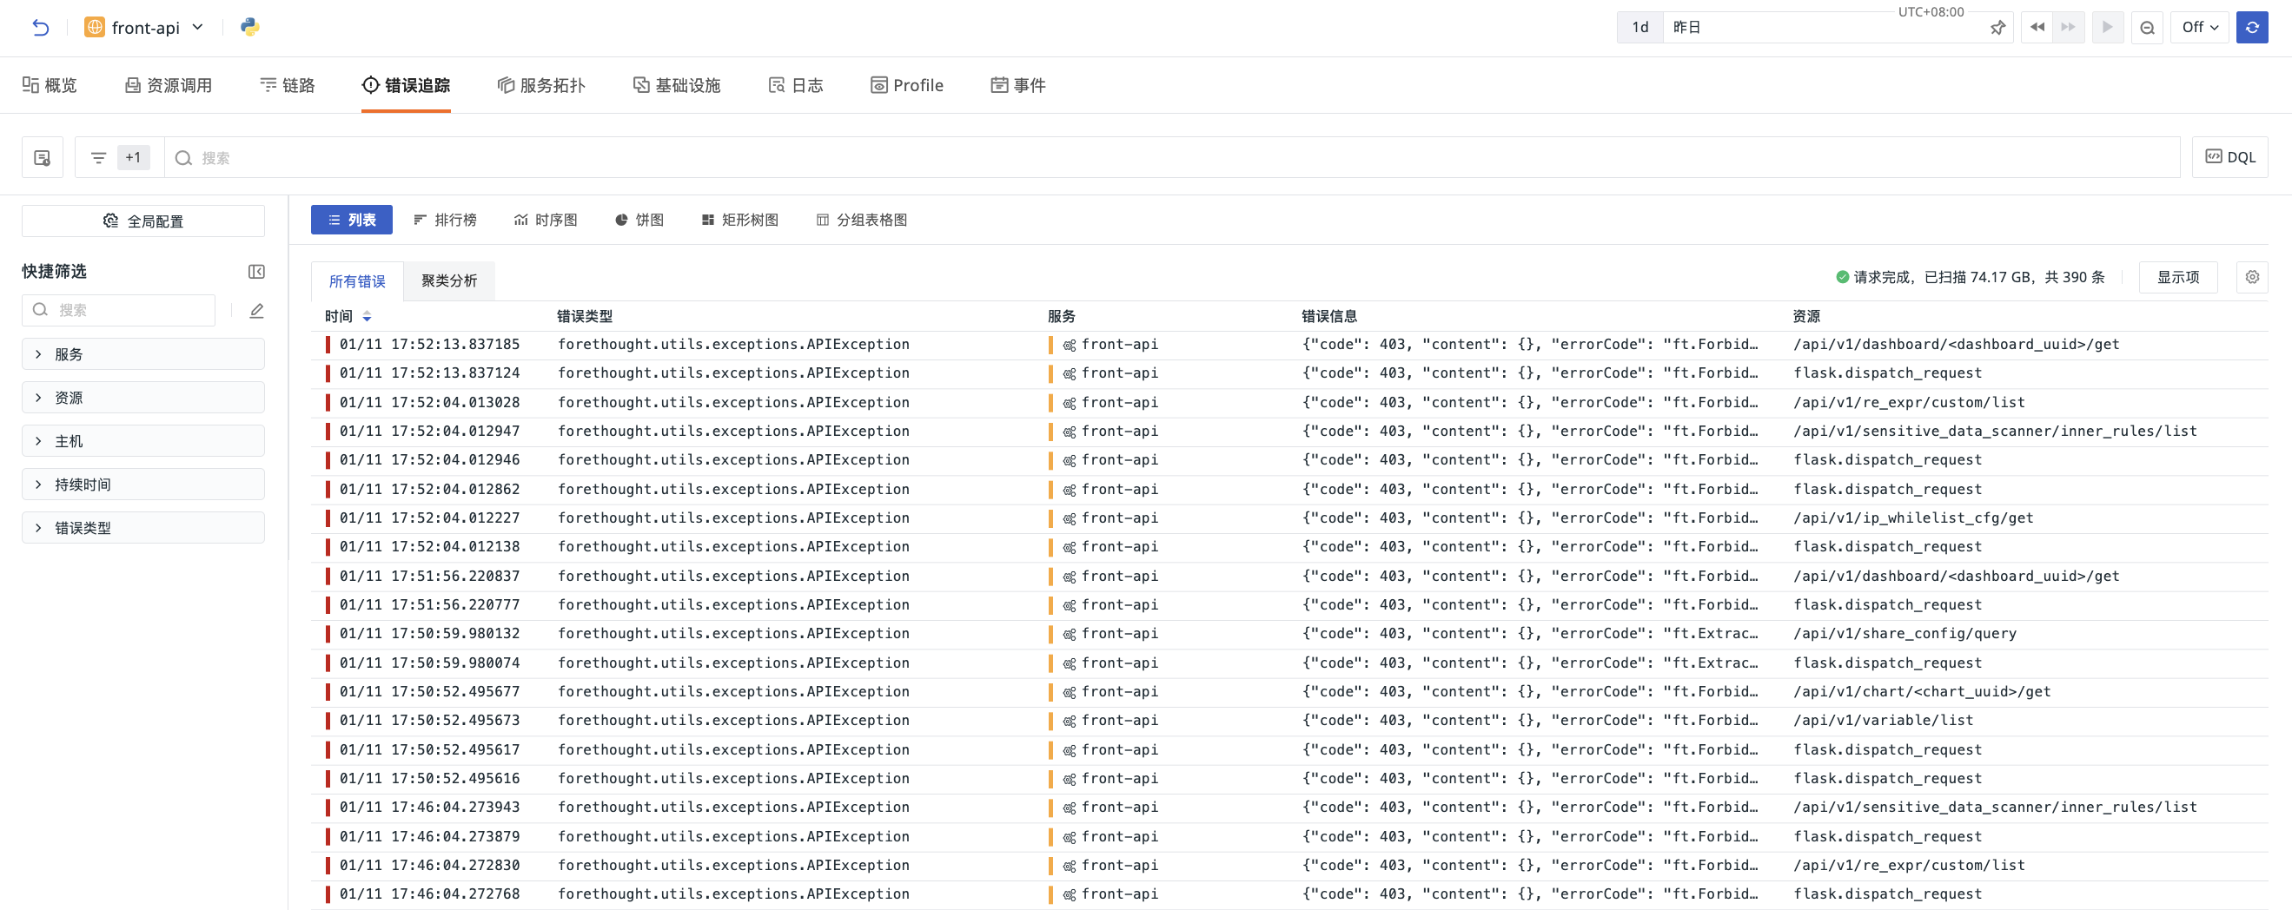Click front-api service in row 17:46:04.272768
The image size is (2292, 910).
(1119, 895)
